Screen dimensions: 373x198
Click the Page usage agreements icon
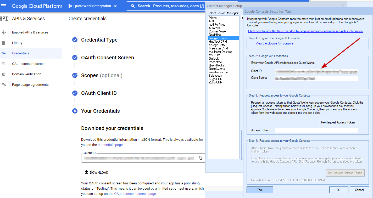coord(4,85)
